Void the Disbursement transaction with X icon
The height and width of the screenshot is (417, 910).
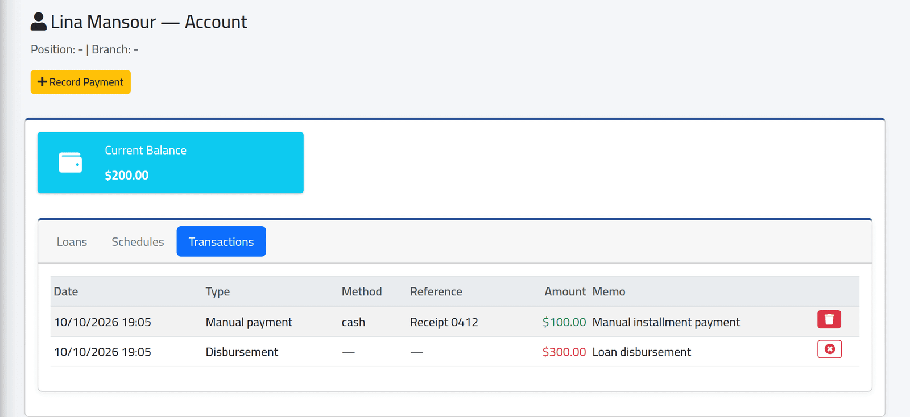[829, 349]
